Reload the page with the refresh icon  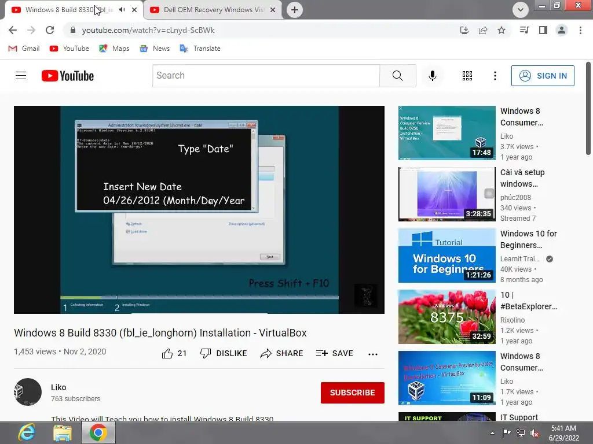pyautogui.click(x=50, y=30)
